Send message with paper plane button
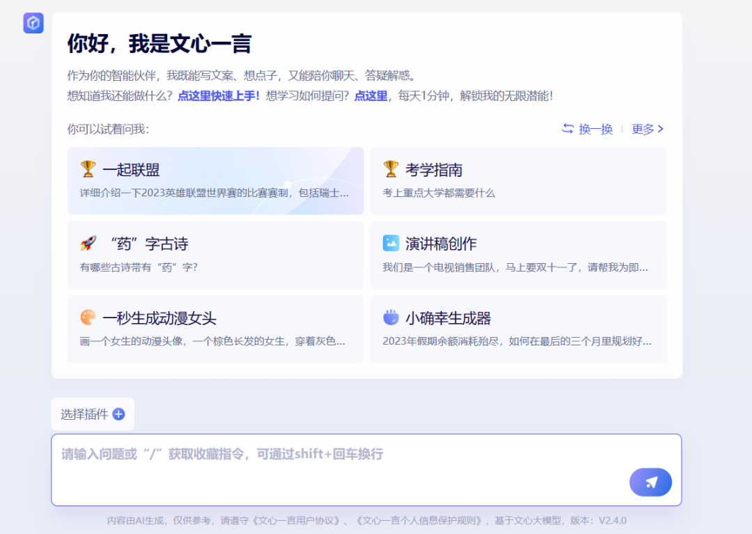The width and height of the screenshot is (752, 534). (x=650, y=482)
